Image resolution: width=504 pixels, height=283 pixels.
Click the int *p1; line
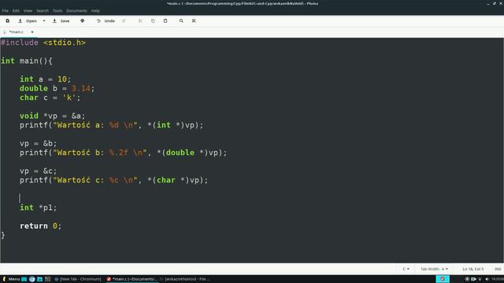[x=38, y=208]
